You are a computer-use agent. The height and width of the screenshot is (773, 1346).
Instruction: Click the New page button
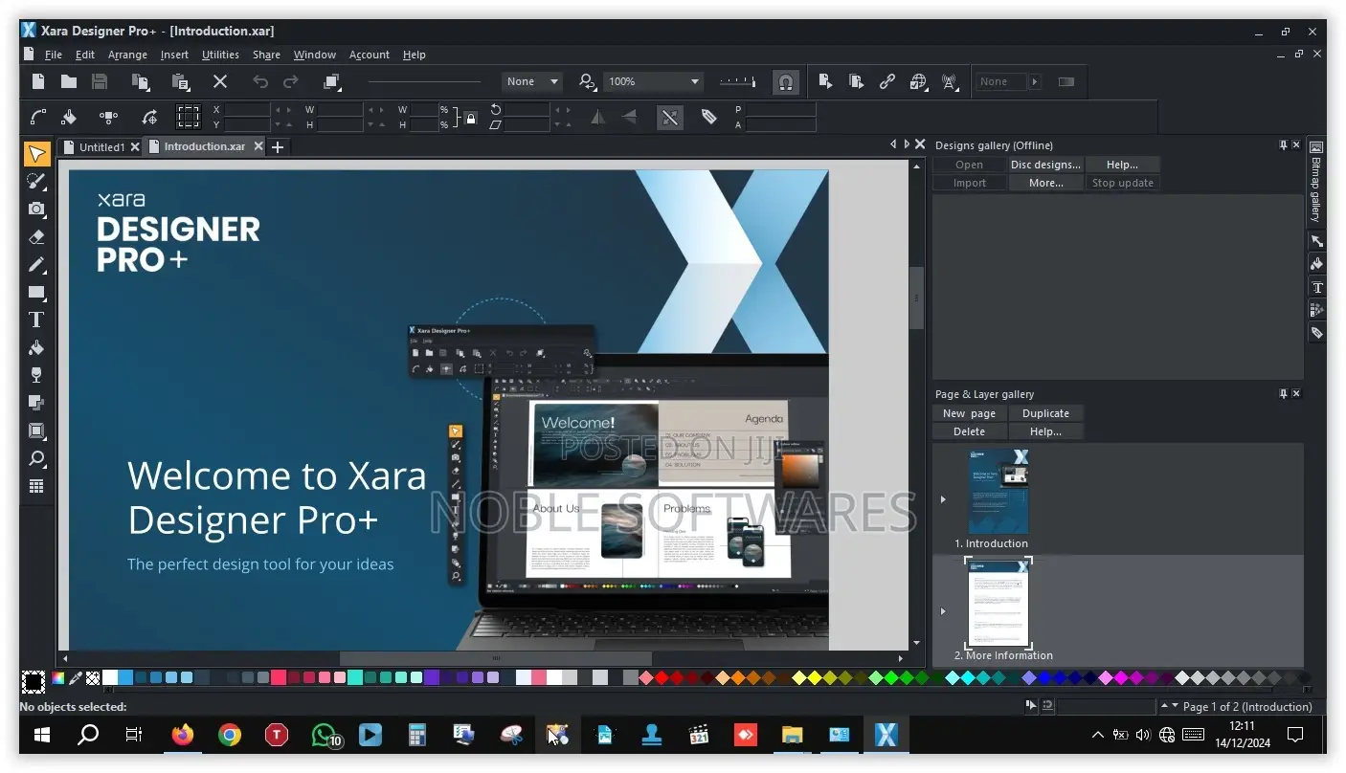click(969, 413)
